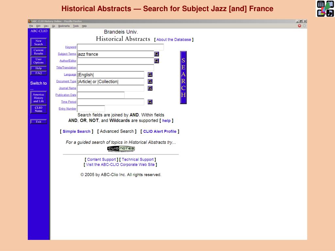This screenshot has height=251, width=335.
Task: Click the slide logo icon in the corner
Action: [x=325, y=8]
